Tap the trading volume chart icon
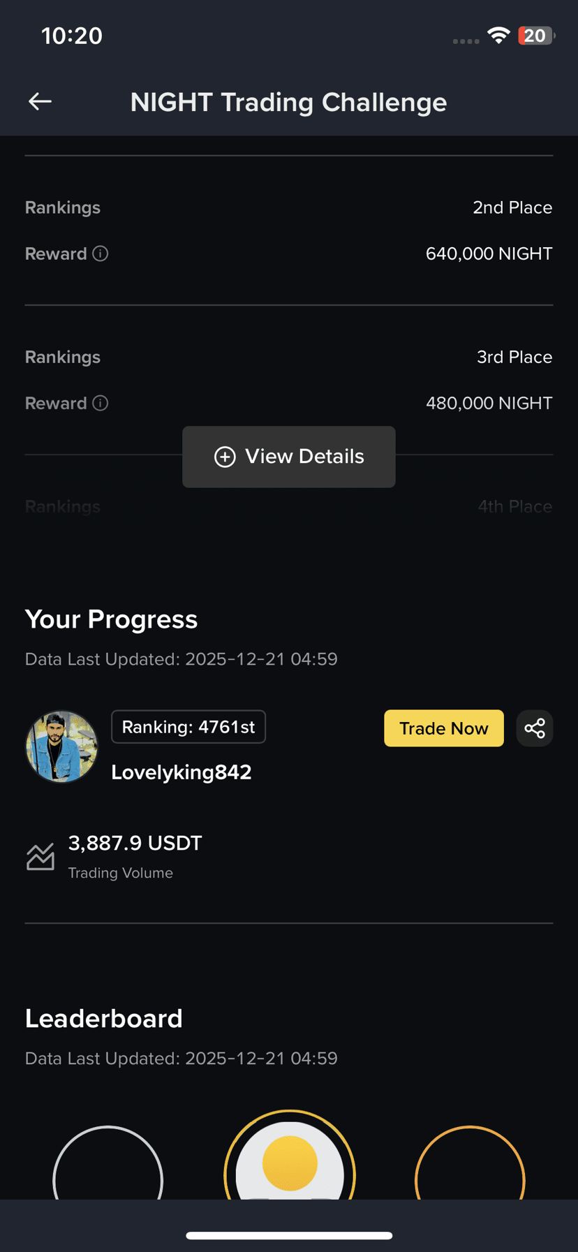This screenshot has height=1252, width=578. coord(40,857)
